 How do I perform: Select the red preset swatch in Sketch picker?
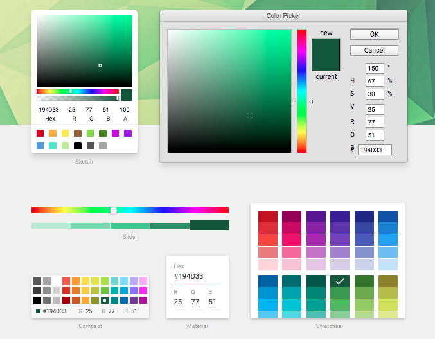click(40, 134)
